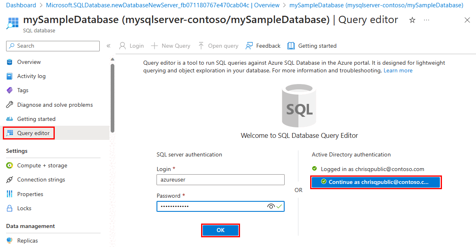Continue as chrisqpublic@contoso.com button
The image size is (476, 247).
[x=375, y=182]
